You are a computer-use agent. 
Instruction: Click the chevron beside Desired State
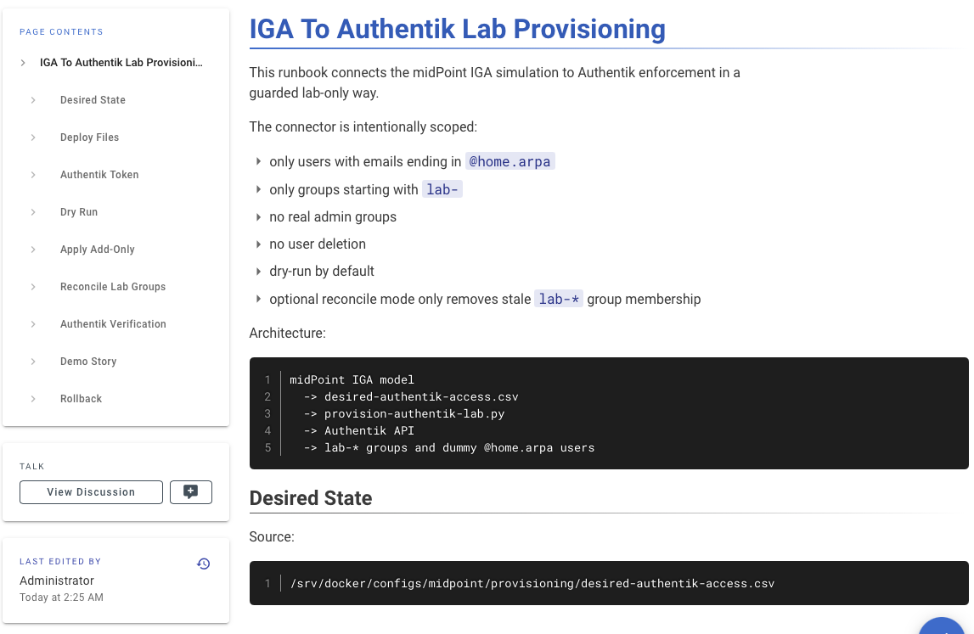click(x=33, y=100)
